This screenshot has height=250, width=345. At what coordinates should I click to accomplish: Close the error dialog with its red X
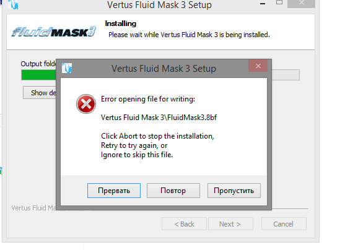tap(258, 66)
